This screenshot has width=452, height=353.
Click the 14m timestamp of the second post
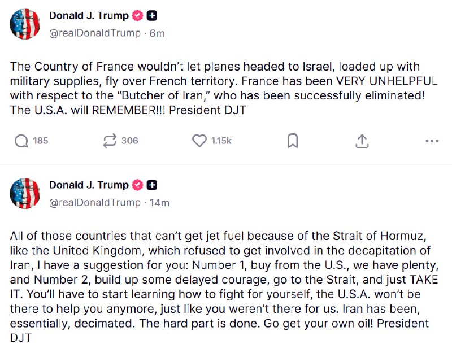pyautogui.click(x=159, y=202)
